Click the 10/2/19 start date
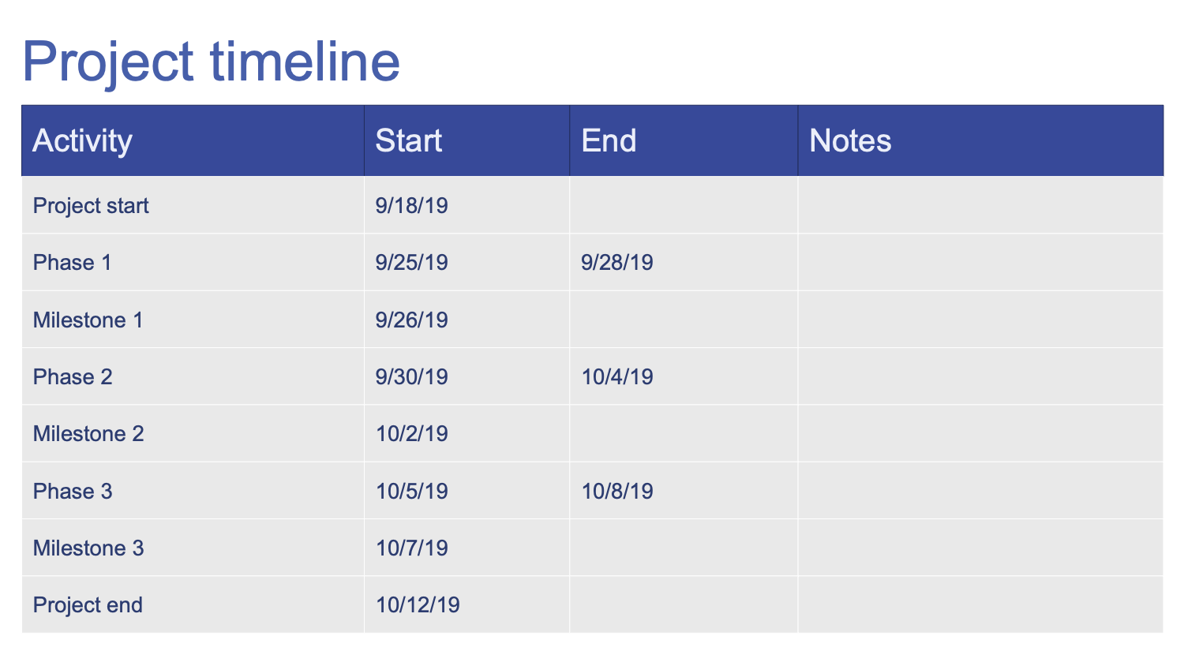The height and width of the screenshot is (651, 1184). (411, 434)
